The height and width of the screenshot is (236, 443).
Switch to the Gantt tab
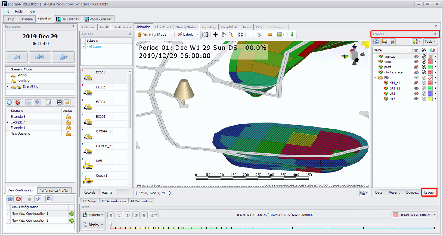(x=104, y=27)
